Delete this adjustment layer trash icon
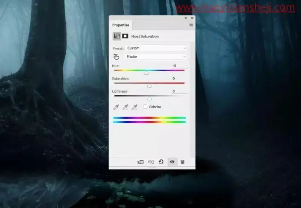 point(183,162)
